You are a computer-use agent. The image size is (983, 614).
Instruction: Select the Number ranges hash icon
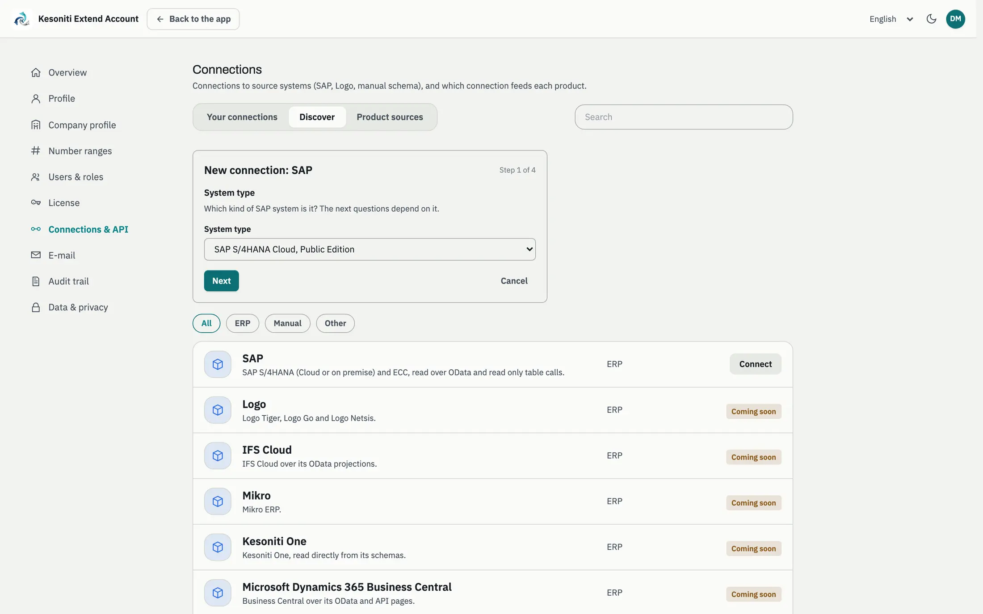point(36,150)
